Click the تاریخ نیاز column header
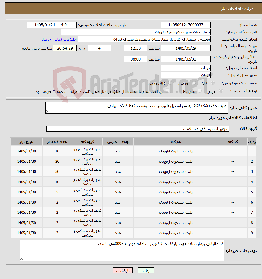 26,142
